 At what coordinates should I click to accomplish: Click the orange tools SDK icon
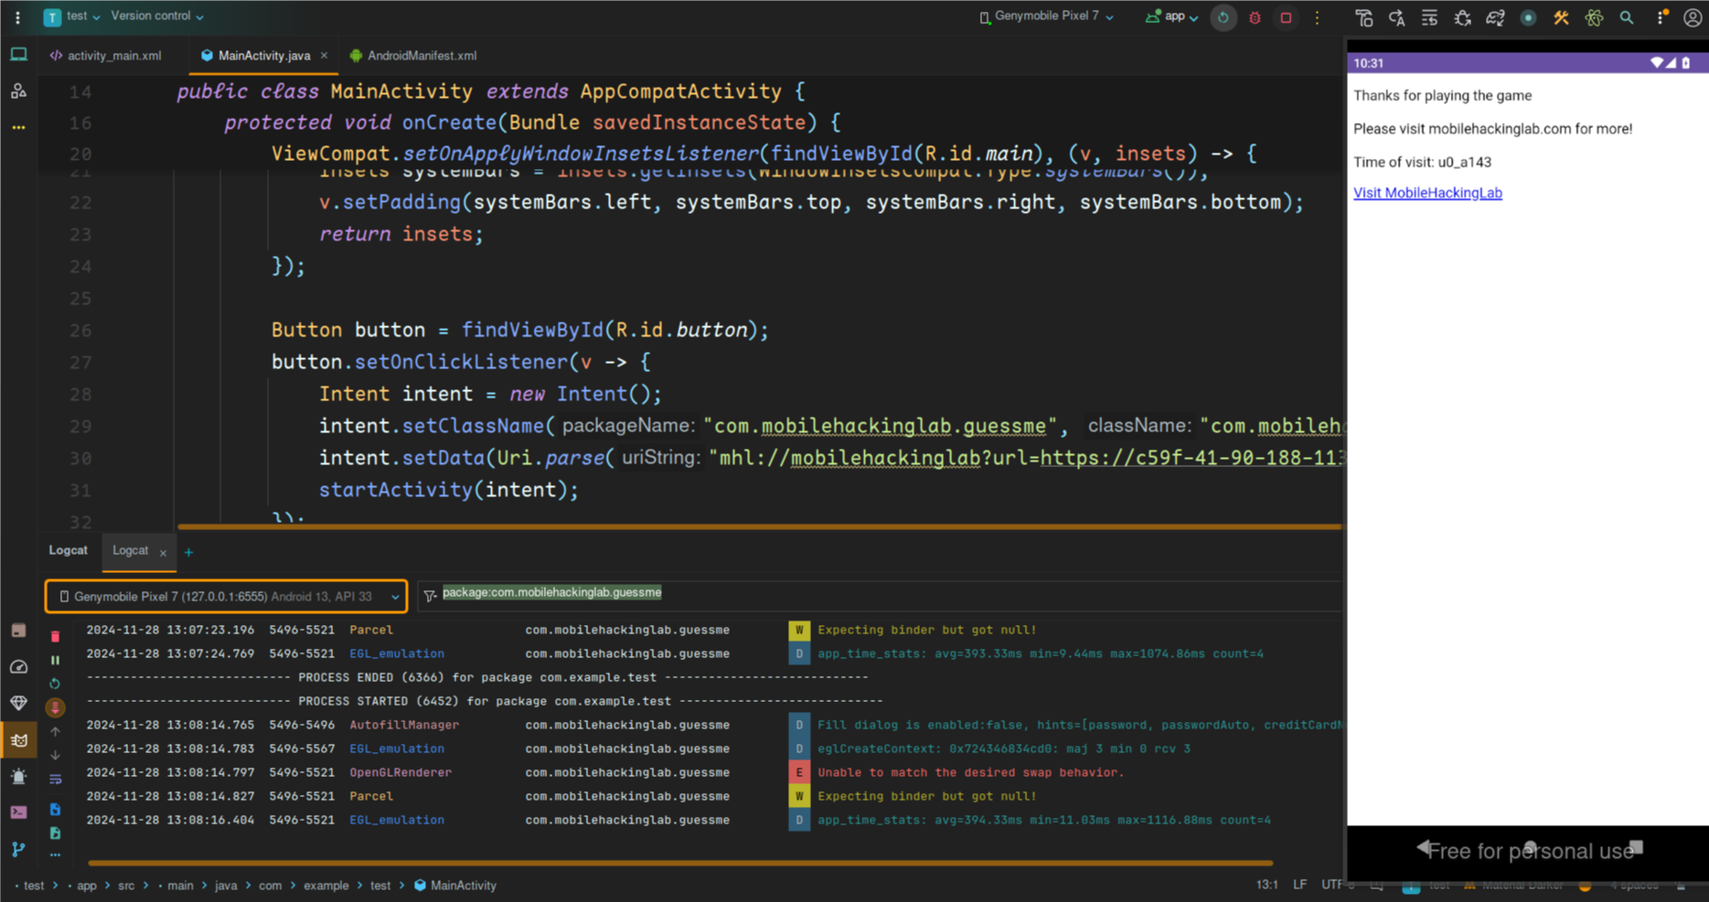coord(1561,17)
